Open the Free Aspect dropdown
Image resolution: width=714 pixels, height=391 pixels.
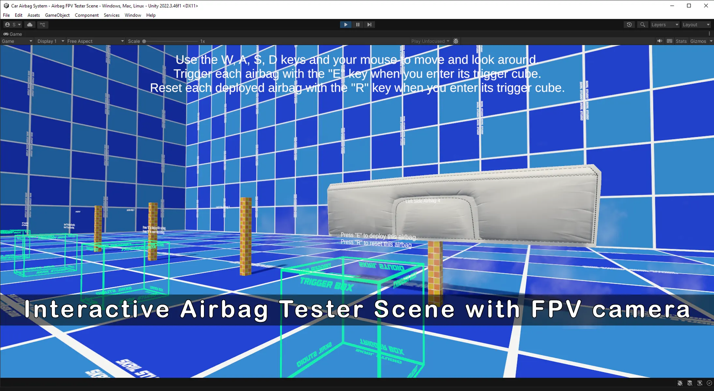click(x=95, y=41)
